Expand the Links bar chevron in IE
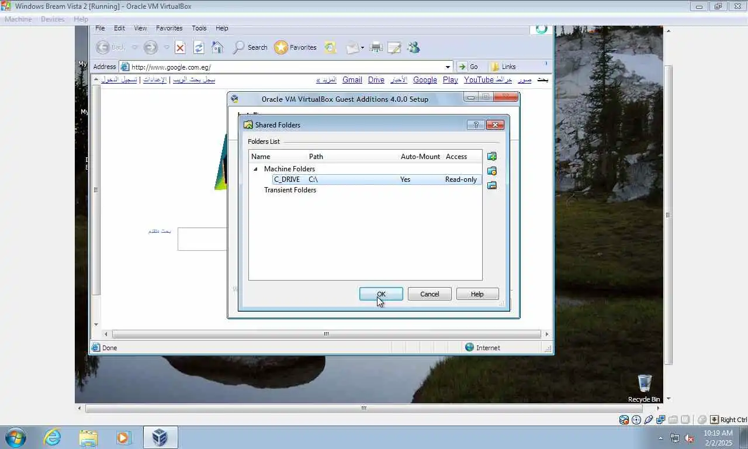This screenshot has width=748, height=449. 546,64
